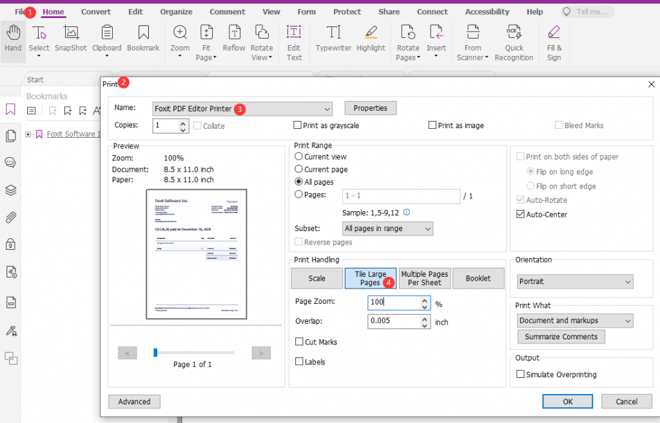This screenshot has width=660, height=423.
Task: Click the Fit Page icon
Action: pos(206,33)
